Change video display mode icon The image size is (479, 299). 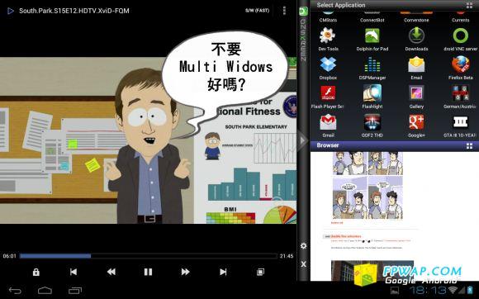(x=260, y=272)
